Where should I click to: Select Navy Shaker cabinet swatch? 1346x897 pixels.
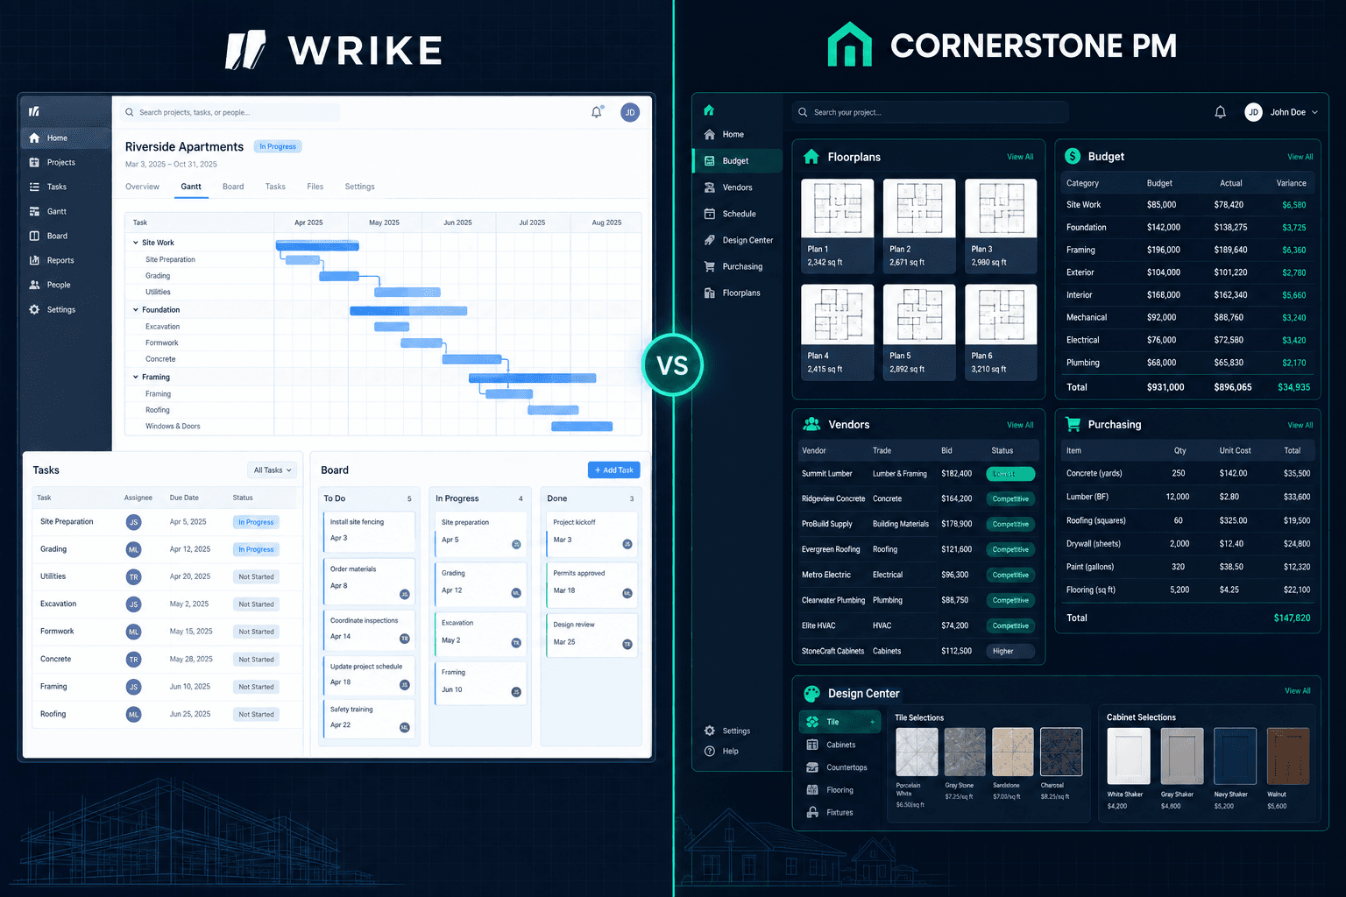1235,756
